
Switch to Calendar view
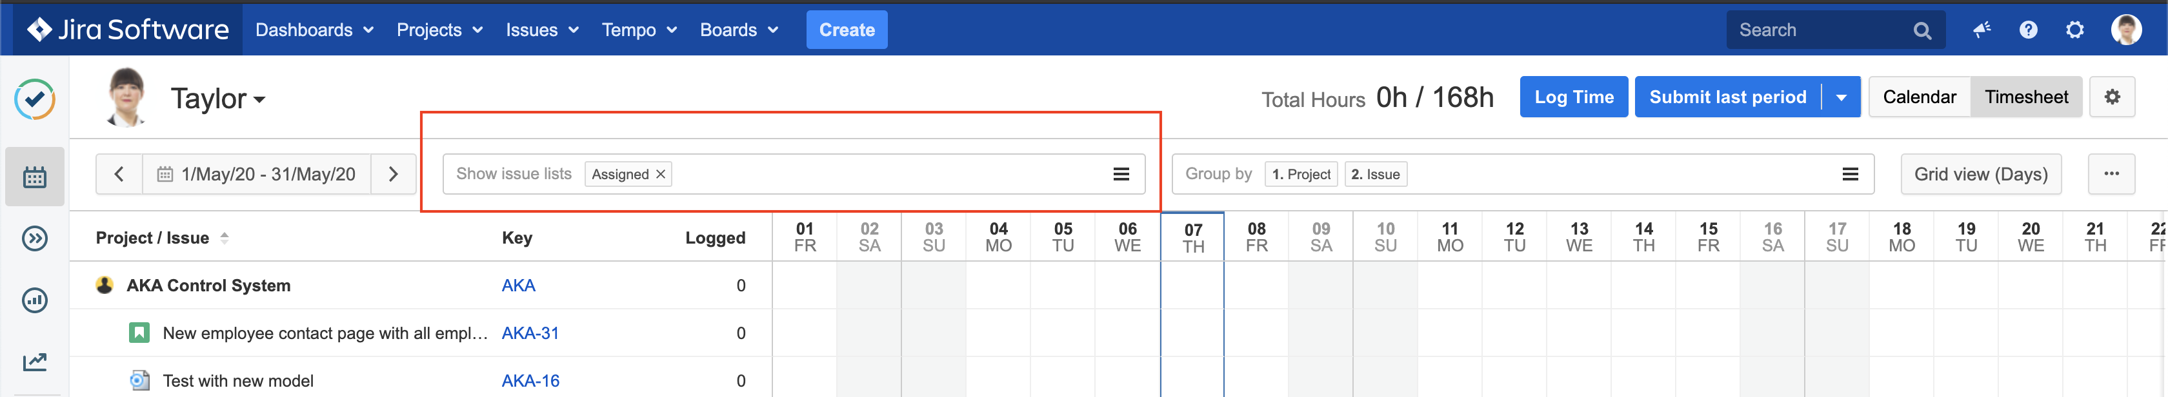tap(1919, 97)
